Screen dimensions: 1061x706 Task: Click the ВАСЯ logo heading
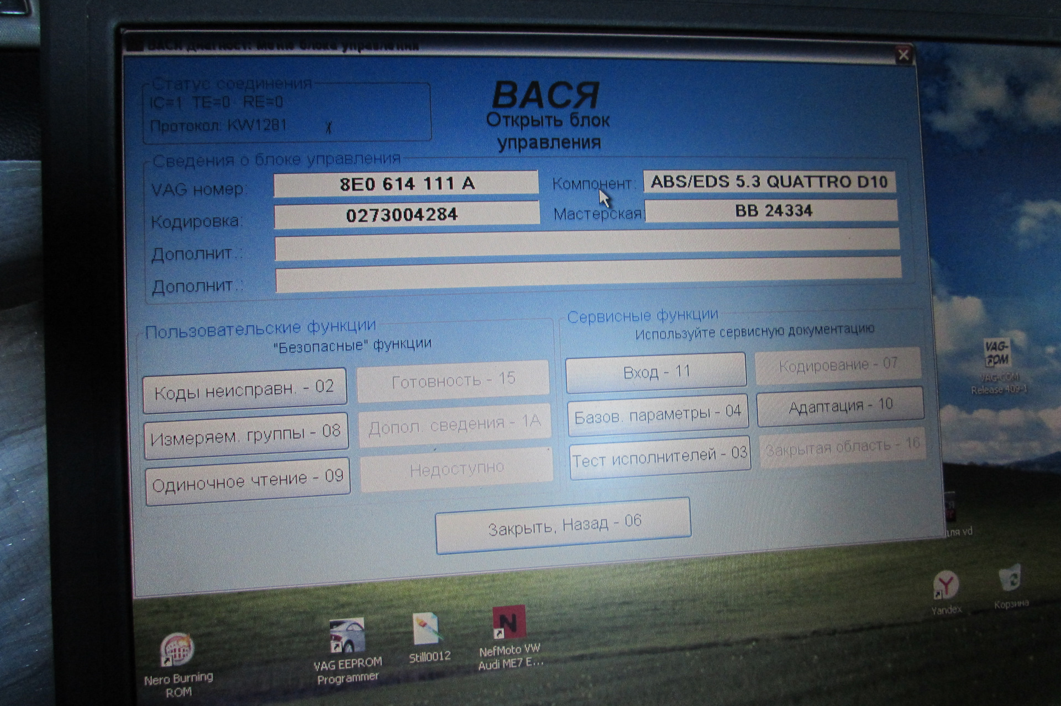tap(545, 95)
